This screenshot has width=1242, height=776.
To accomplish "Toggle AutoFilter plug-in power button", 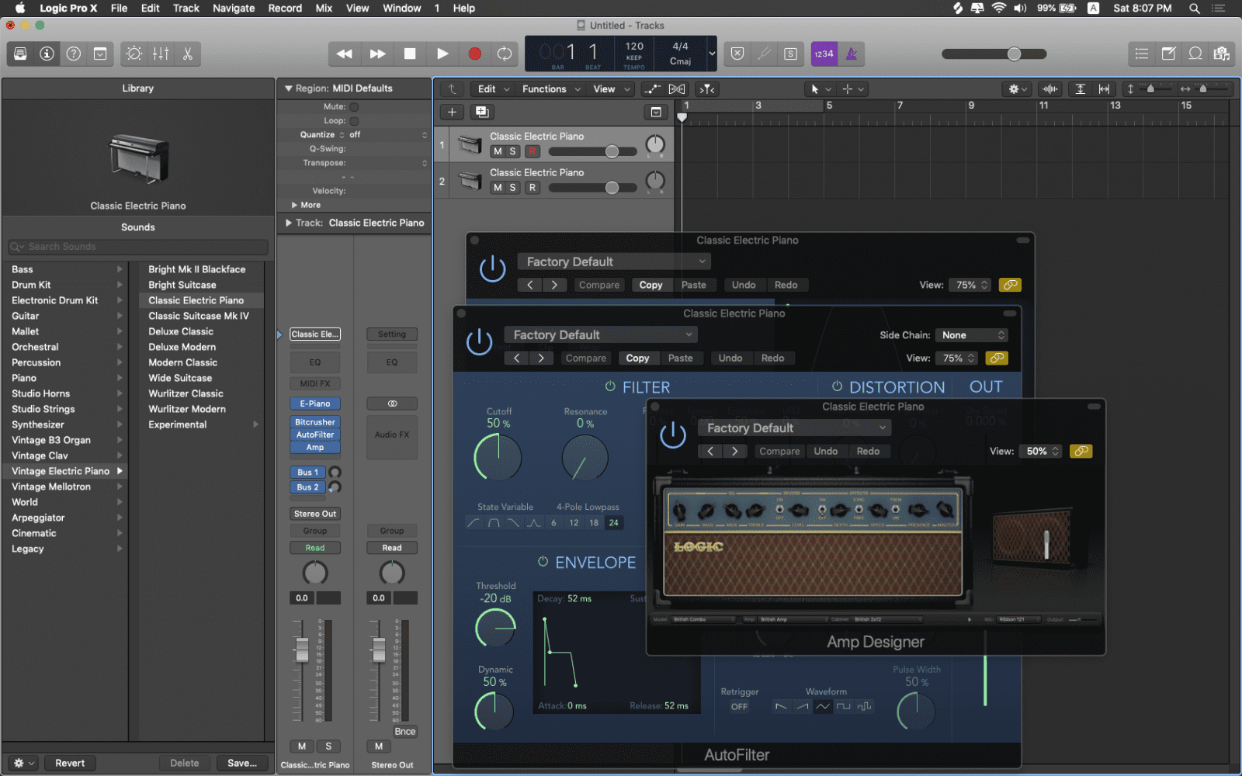I will click(x=479, y=341).
